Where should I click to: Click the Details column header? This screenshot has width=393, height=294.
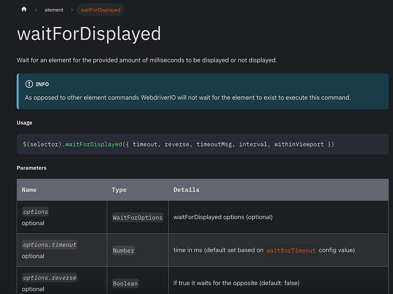(186, 190)
